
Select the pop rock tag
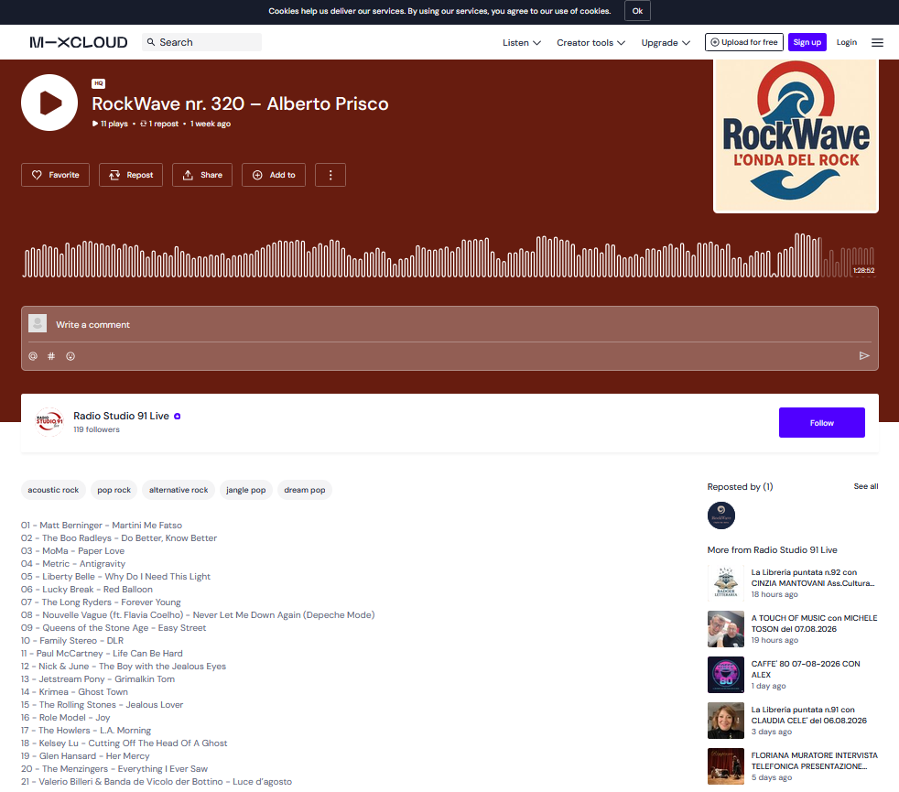114,490
